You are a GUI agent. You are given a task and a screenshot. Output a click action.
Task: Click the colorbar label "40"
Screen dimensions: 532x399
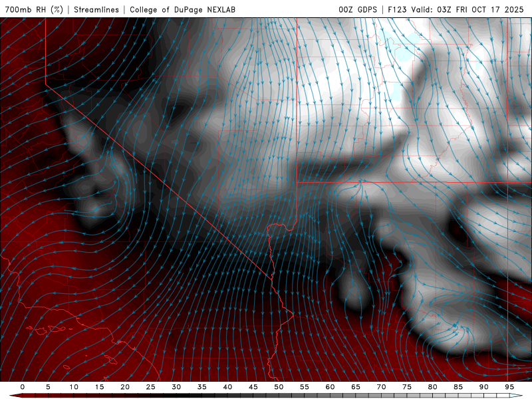(x=227, y=387)
